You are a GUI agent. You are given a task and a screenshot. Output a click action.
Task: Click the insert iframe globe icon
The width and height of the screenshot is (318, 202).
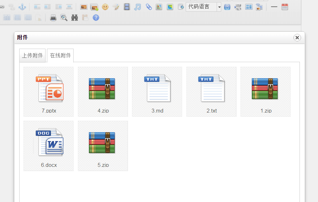[181, 7]
